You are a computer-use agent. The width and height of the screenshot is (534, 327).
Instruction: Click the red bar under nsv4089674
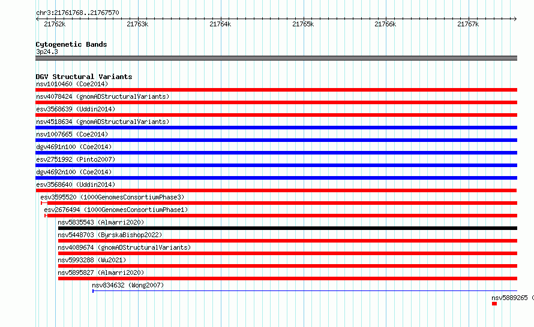(x=288, y=253)
